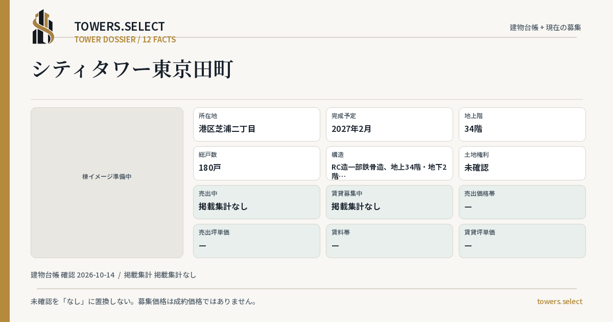Click the 建物台帳 + 現在の募集 header label
The height and width of the screenshot is (322, 613).
(x=546, y=27)
